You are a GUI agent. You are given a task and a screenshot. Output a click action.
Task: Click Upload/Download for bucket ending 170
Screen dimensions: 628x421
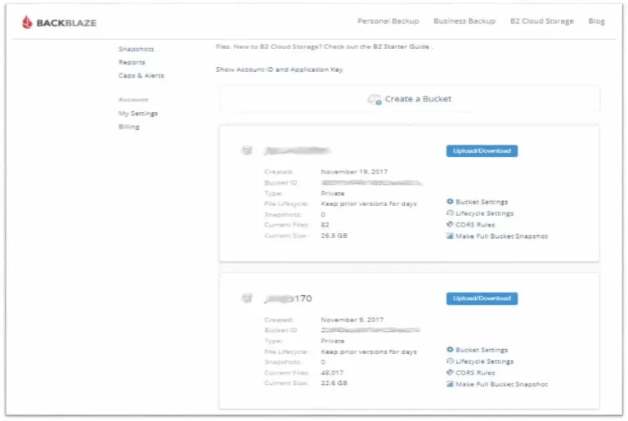[x=482, y=298]
